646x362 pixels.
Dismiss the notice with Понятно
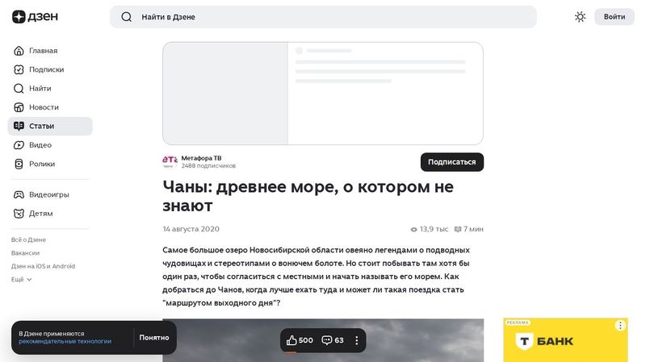pos(153,338)
